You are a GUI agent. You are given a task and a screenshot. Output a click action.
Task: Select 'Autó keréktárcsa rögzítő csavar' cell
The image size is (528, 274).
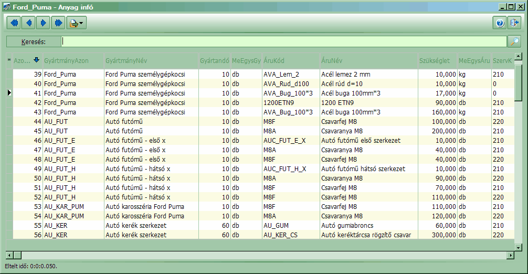tap(369, 235)
